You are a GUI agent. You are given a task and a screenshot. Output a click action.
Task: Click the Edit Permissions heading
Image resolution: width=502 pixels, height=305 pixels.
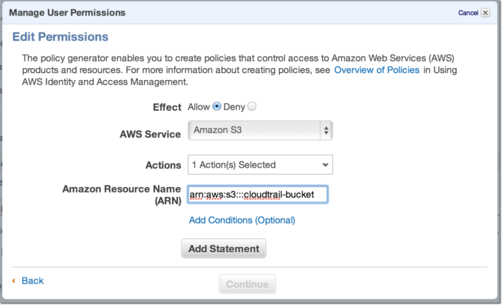pos(60,37)
